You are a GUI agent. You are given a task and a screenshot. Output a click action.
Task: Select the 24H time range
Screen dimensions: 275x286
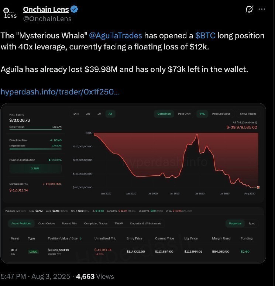tap(76, 114)
